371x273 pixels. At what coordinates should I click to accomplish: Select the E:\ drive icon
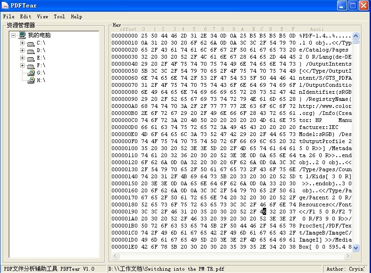31,58
